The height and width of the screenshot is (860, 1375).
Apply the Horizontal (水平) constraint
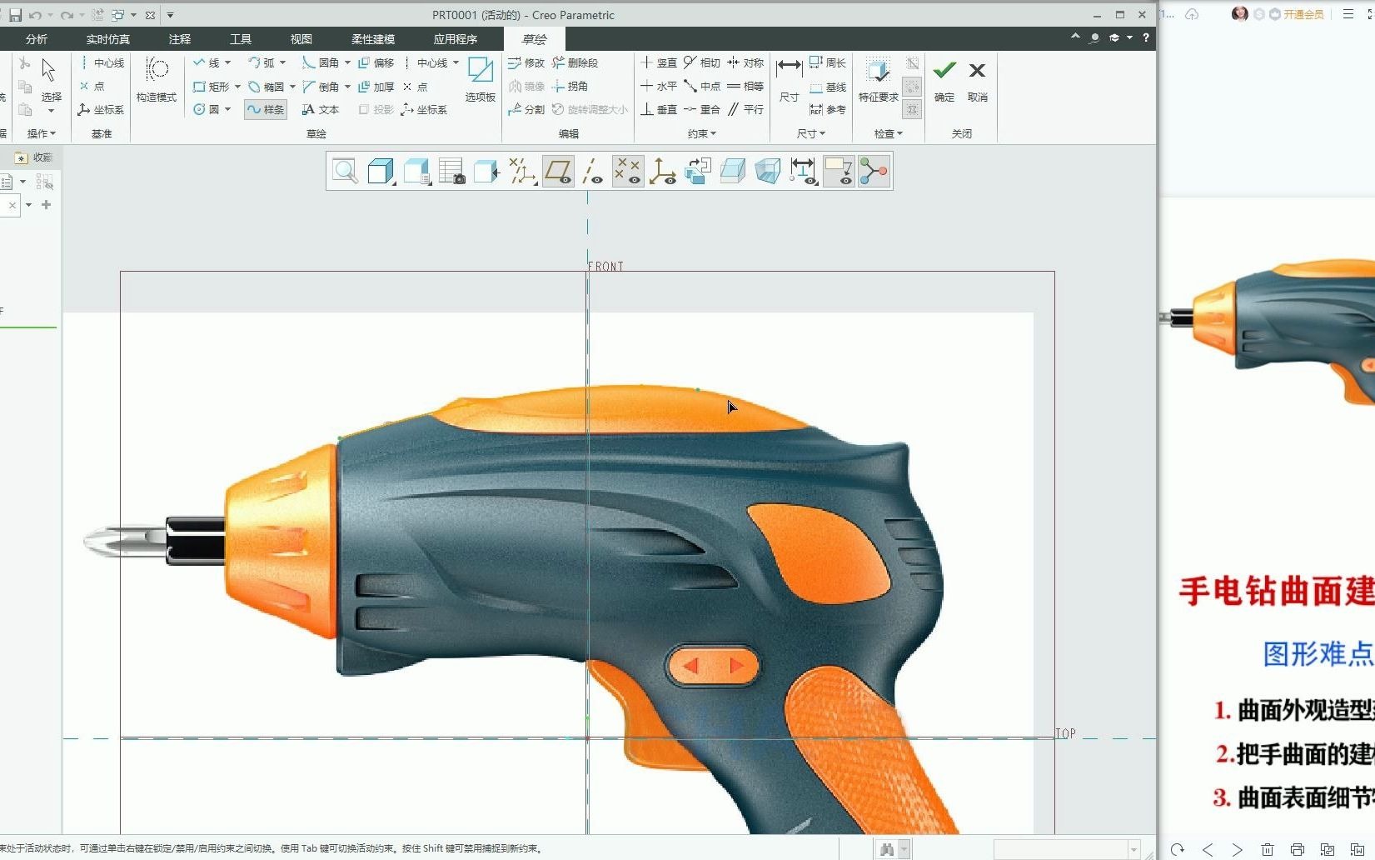659,86
